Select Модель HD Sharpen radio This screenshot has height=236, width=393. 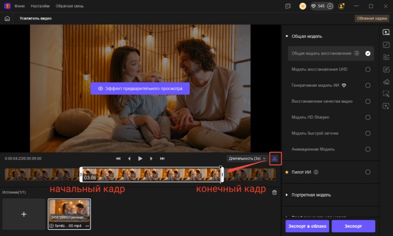[367, 117]
